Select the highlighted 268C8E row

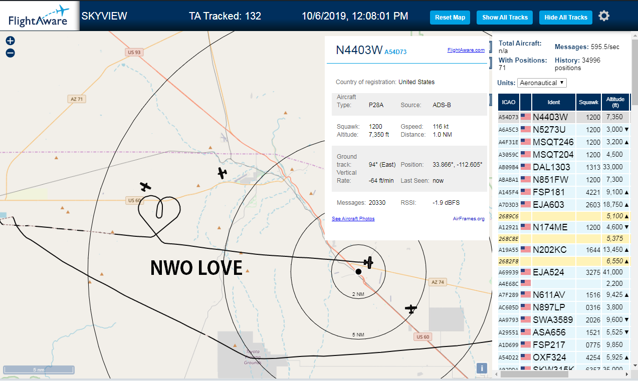click(x=564, y=239)
